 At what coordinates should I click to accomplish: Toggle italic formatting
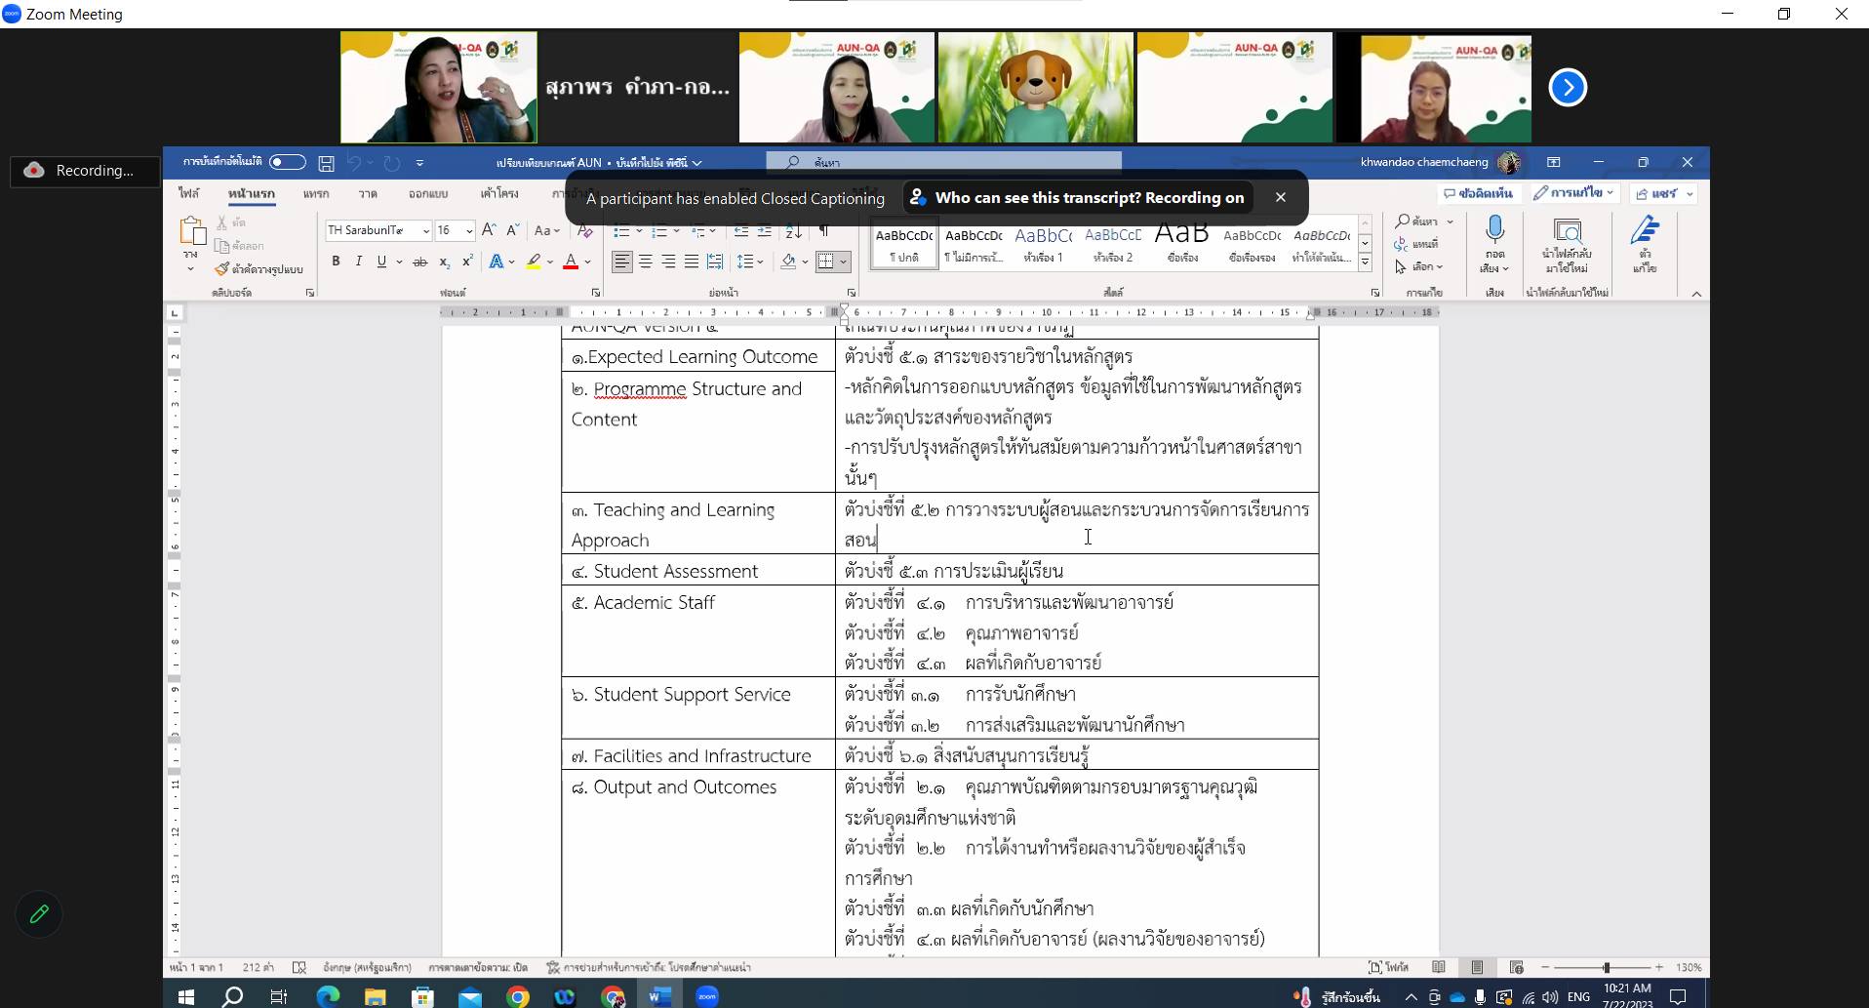[x=358, y=262]
